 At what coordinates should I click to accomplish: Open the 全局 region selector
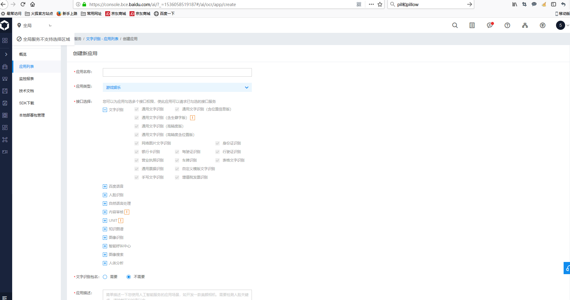[34, 26]
